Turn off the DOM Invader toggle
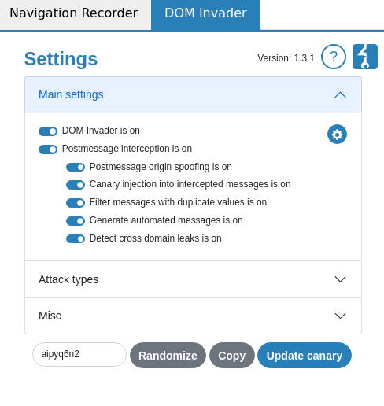This screenshot has width=384, height=406. tap(48, 131)
